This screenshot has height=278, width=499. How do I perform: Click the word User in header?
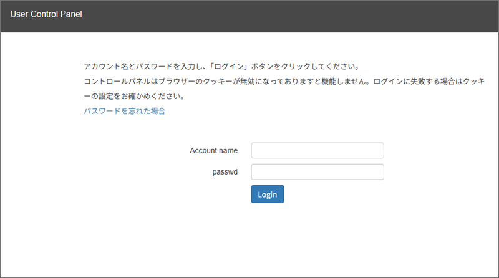19,14
